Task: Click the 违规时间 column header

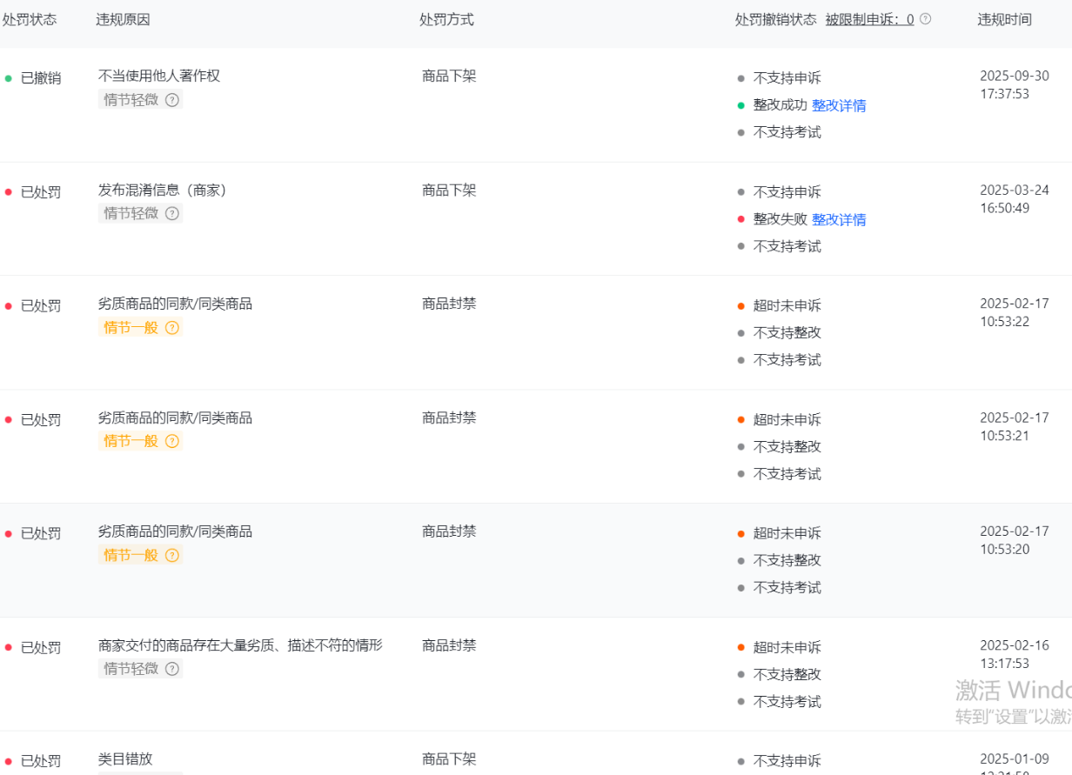Action: coord(1004,19)
